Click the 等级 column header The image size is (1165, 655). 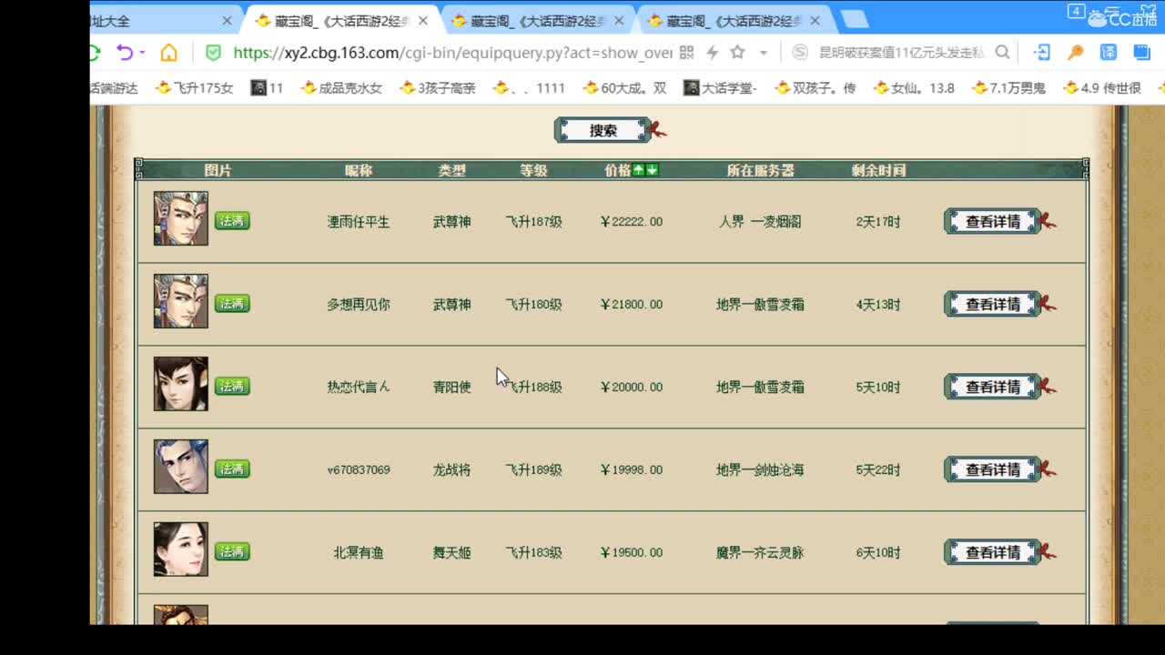pos(533,170)
